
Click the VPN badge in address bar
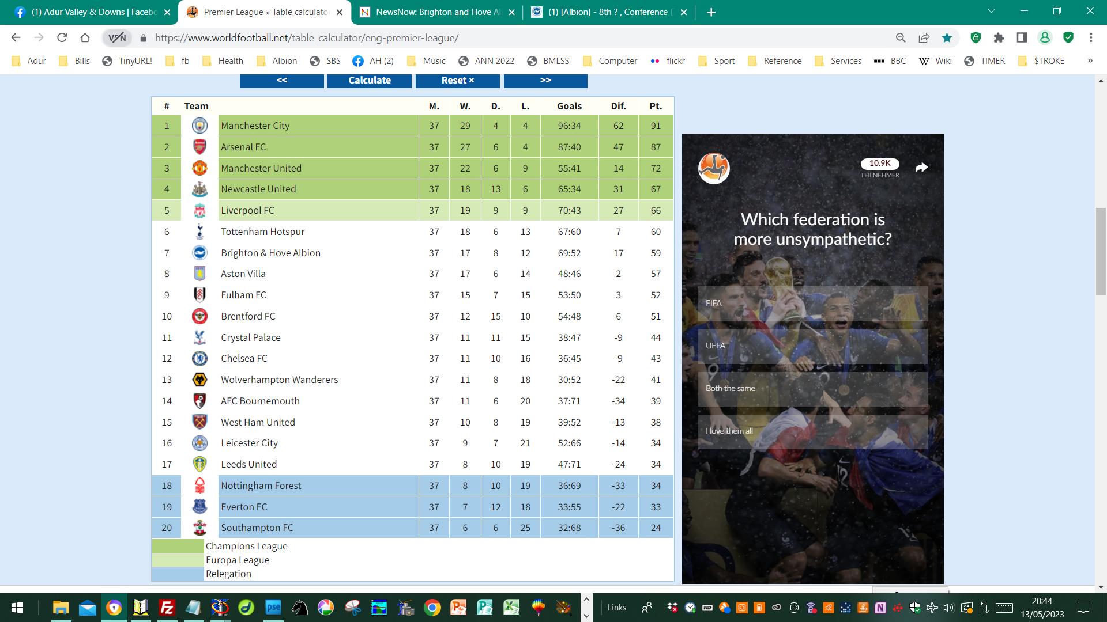tap(117, 38)
